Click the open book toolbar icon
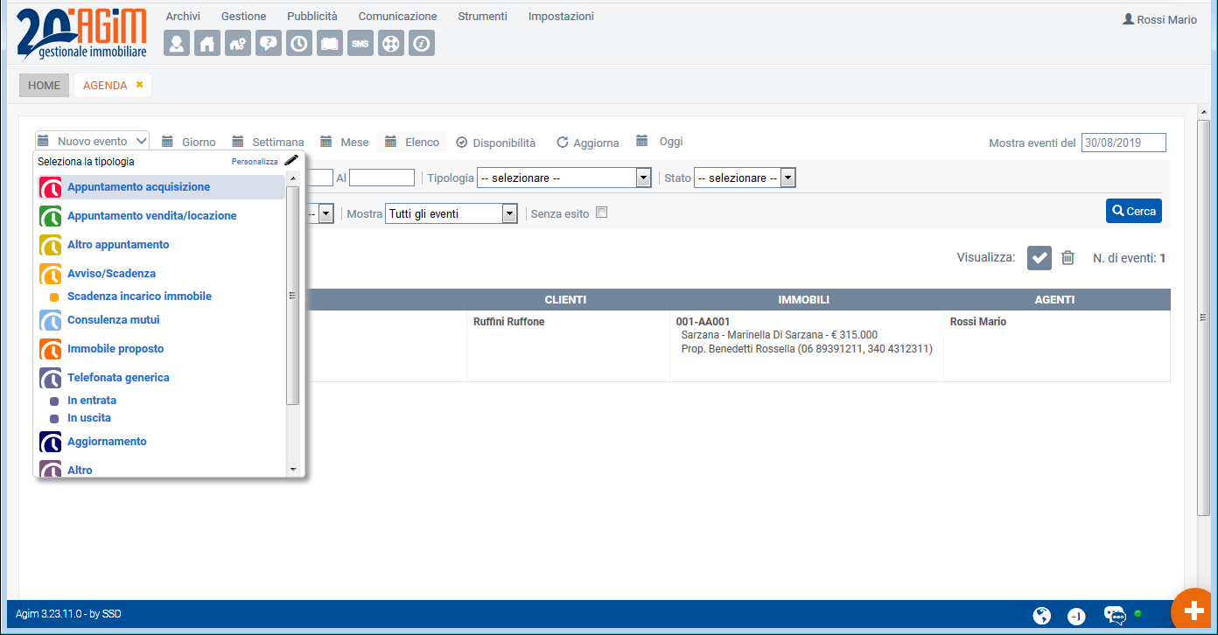1218x635 pixels. pos(330,43)
